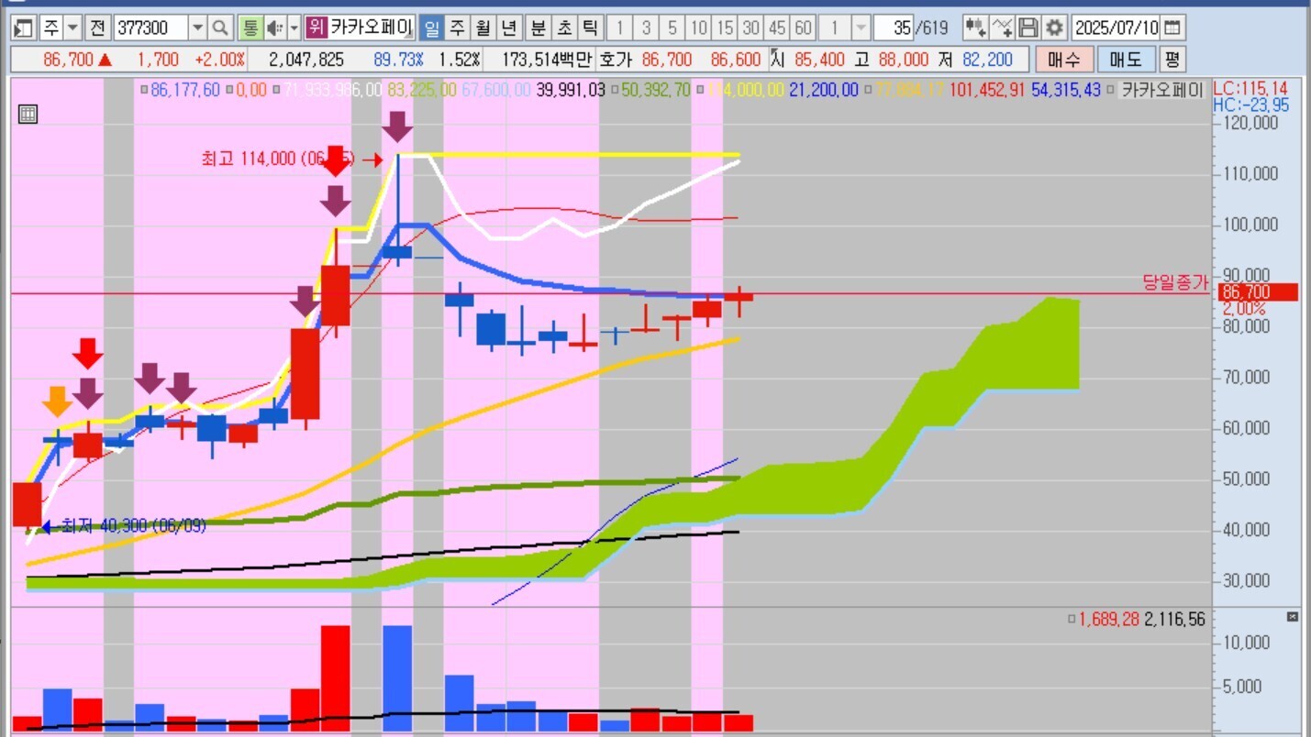Image resolution: width=1311 pixels, height=737 pixels.
Task: Select the 5 interval button
Action: pyautogui.click(x=672, y=27)
